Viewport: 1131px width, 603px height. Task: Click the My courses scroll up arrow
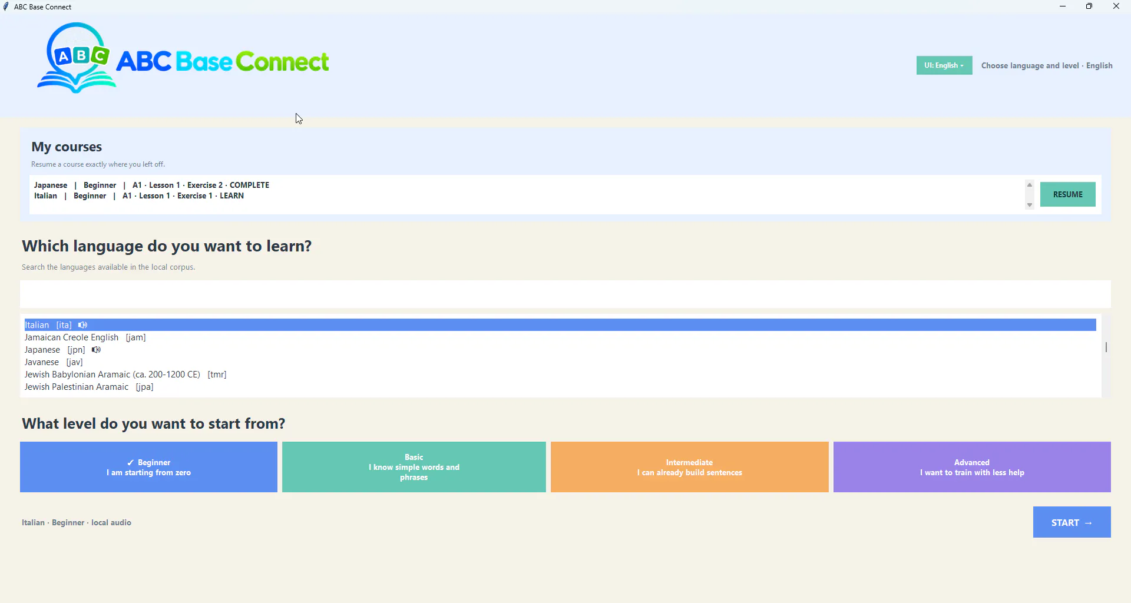pyautogui.click(x=1030, y=185)
